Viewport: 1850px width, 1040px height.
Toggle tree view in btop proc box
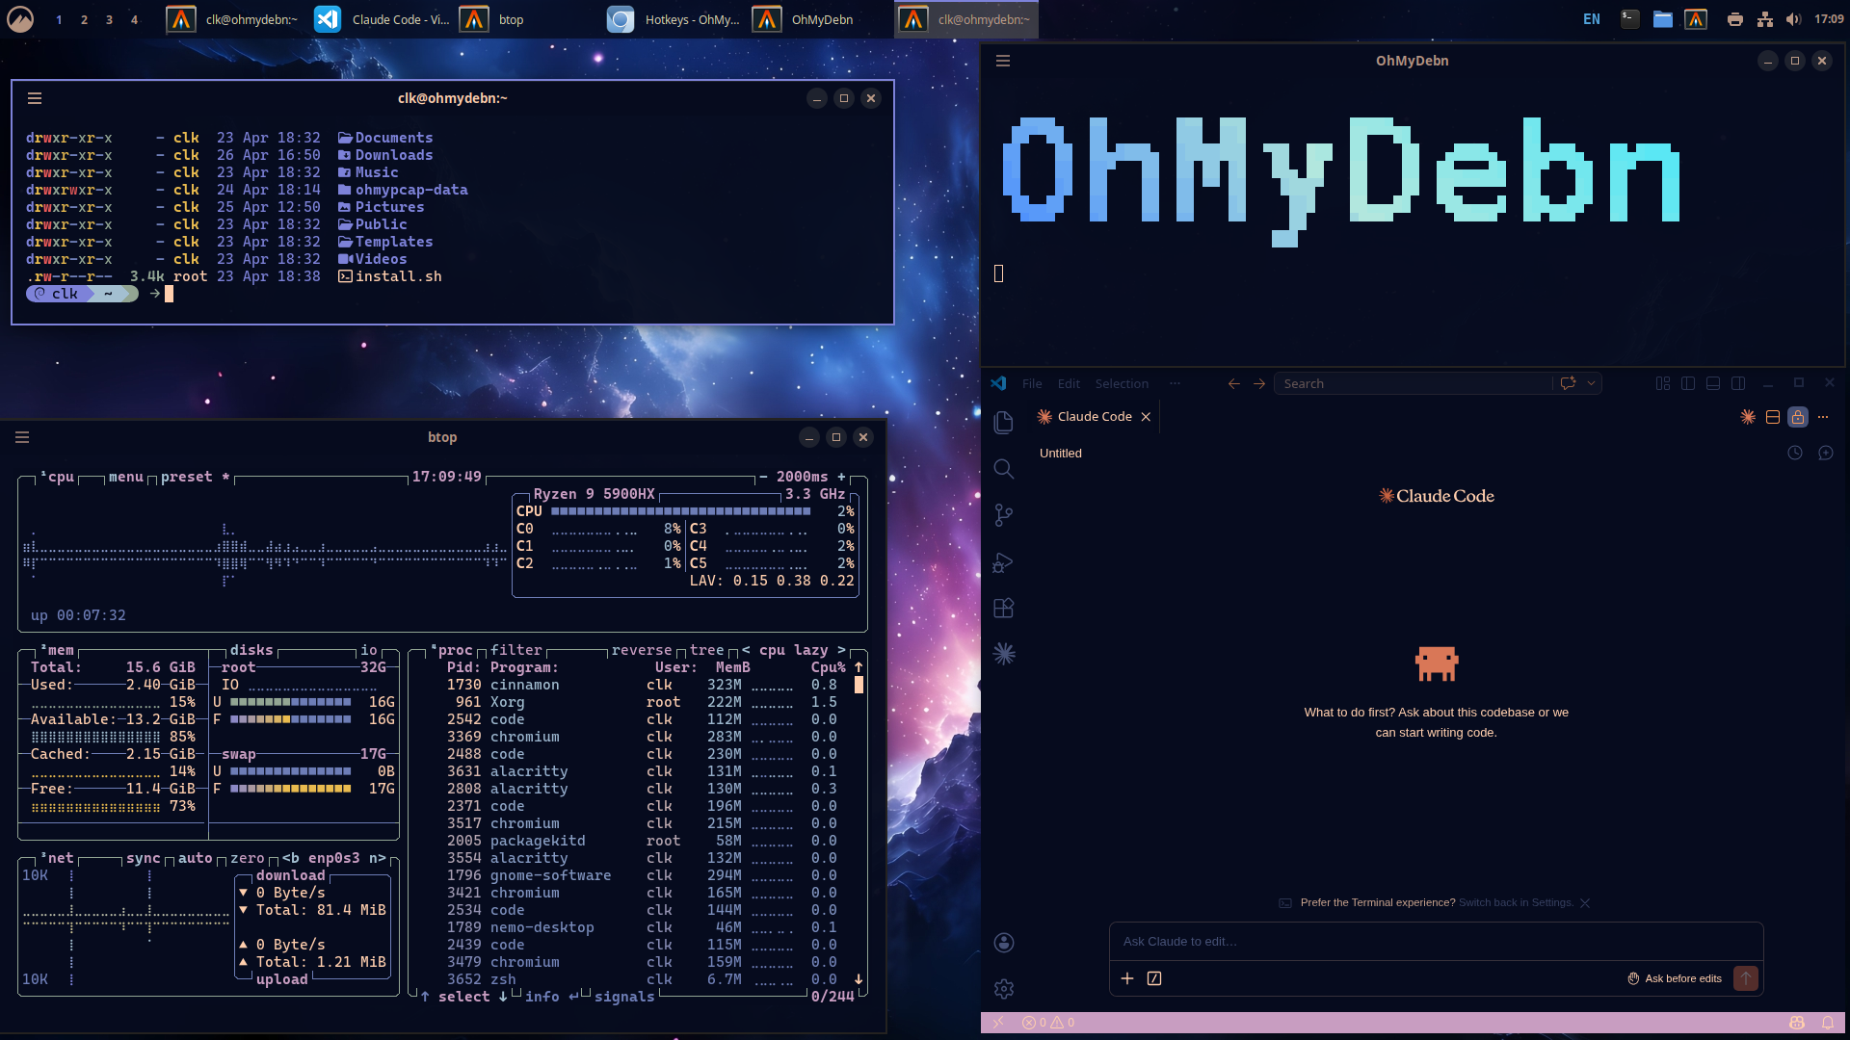706,650
